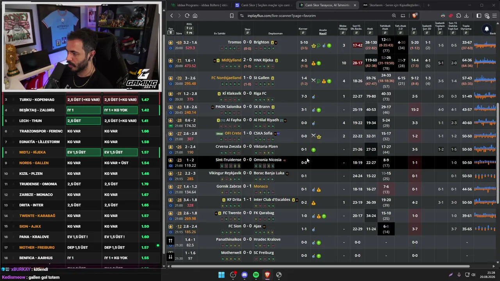Click the double up-arrow jump button
This screenshot has height=281, width=500.
click(170, 241)
